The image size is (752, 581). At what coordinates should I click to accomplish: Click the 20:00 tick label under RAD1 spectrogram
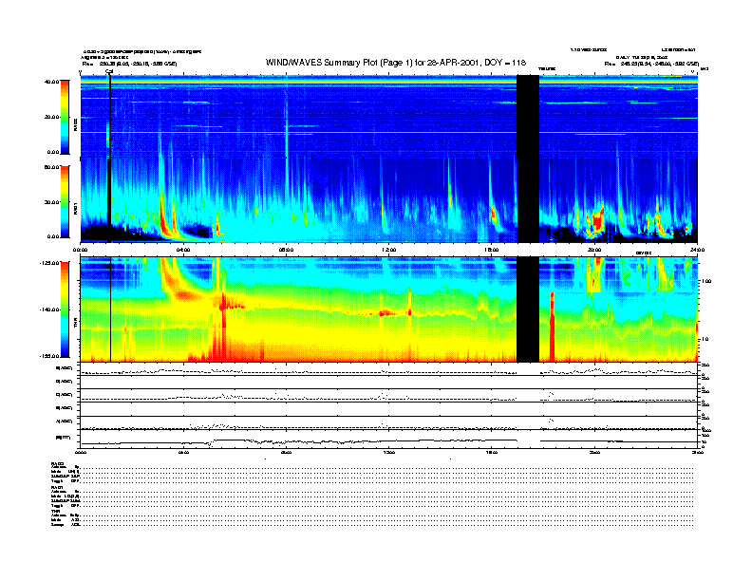pyautogui.click(x=594, y=250)
